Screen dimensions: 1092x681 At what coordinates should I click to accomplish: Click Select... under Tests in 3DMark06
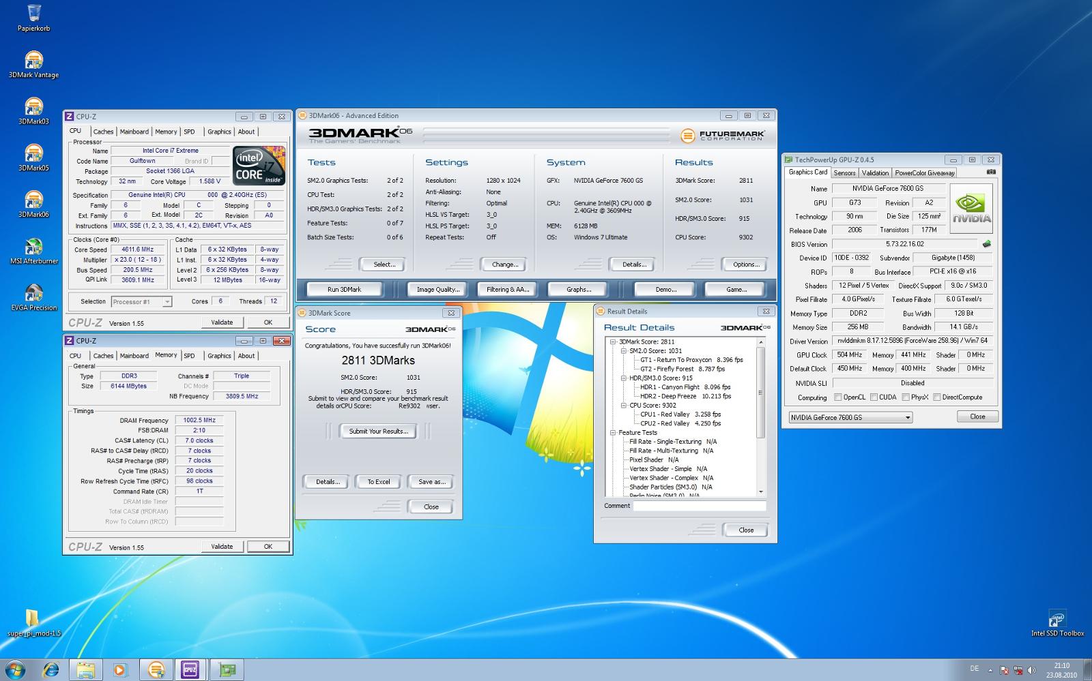(x=384, y=264)
